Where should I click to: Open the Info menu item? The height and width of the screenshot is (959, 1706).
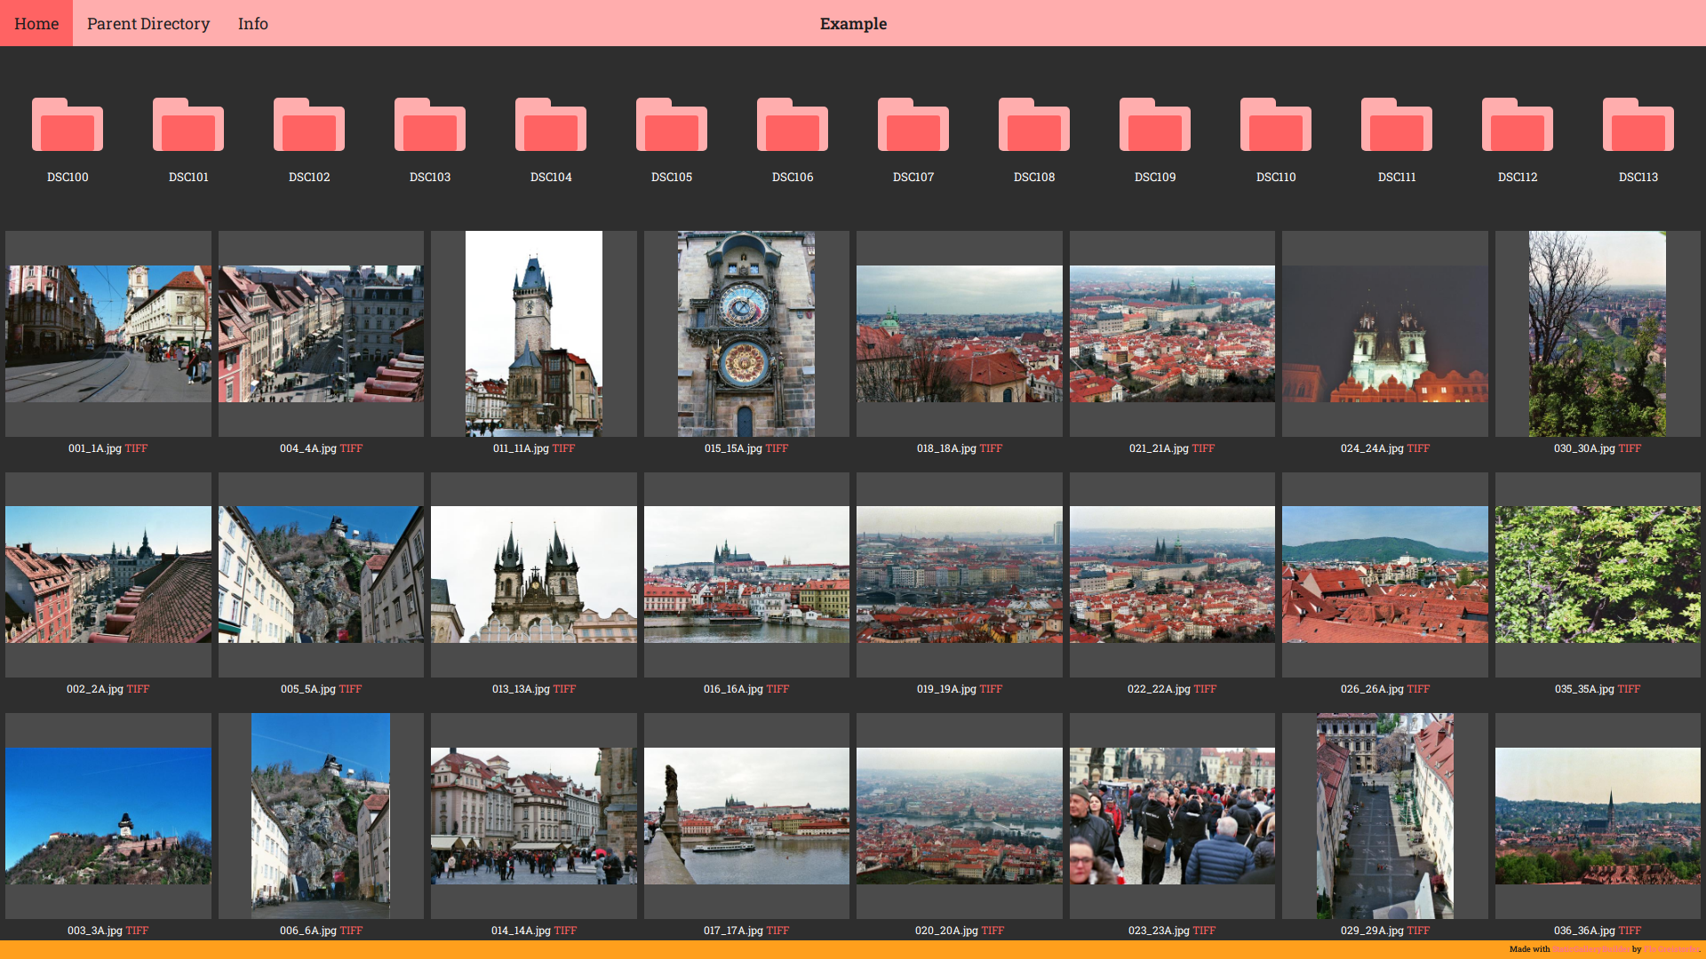[x=252, y=23]
